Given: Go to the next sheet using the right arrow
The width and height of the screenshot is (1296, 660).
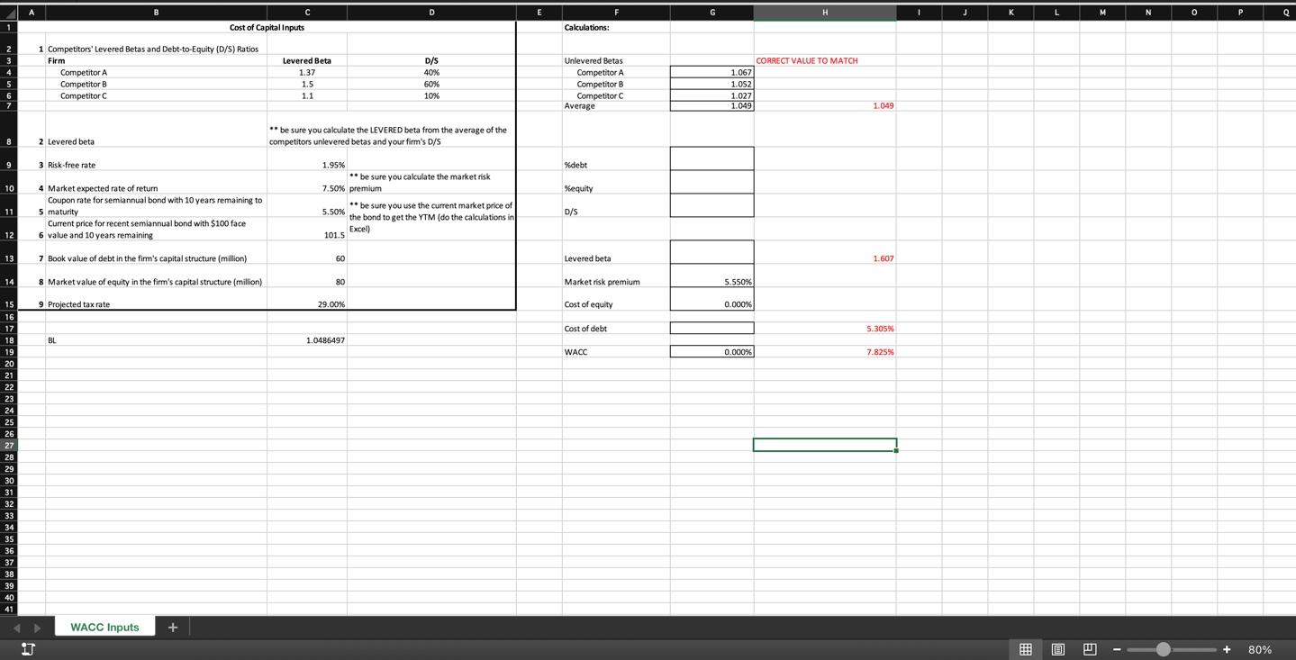Looking at the screenshot, I should (x=37, y=627).
